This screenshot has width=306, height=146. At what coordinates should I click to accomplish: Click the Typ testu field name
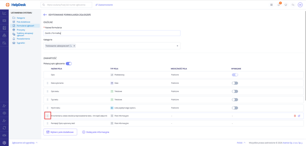click(55, 99)
